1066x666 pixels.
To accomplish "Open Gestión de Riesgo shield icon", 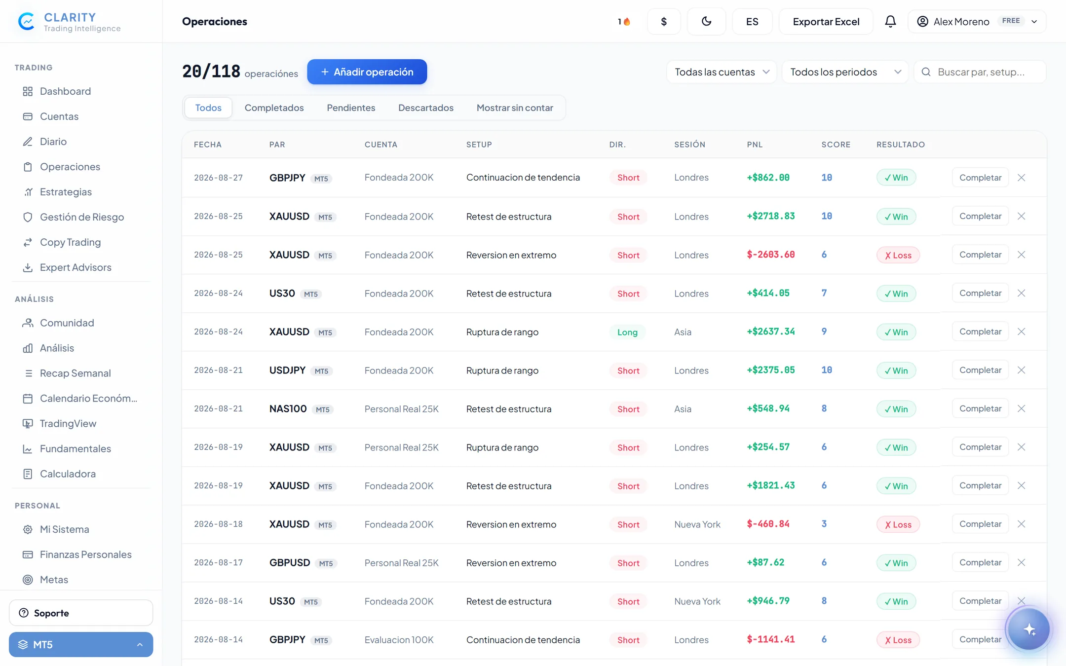I will (x=28, y=217).
